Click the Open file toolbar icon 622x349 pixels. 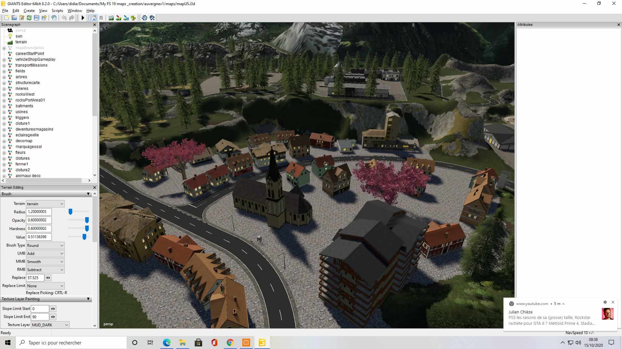click(x=14, y=18)
